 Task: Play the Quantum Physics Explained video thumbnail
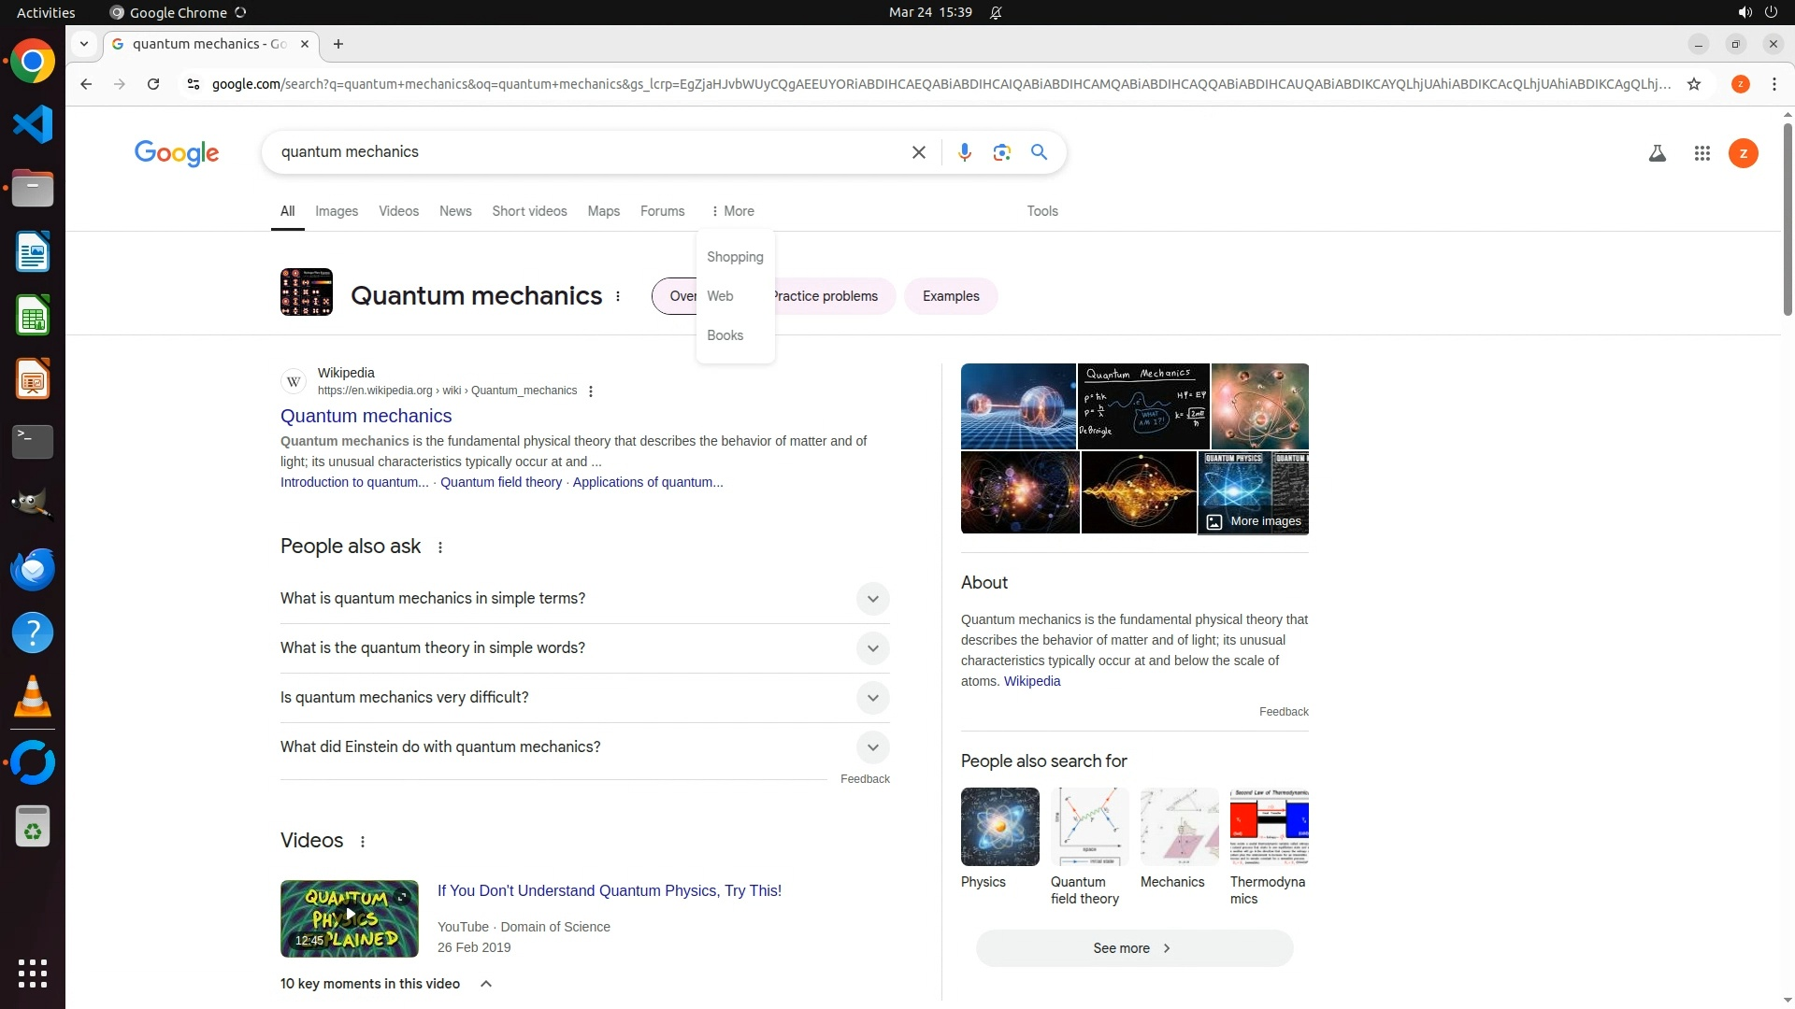(349, 917)
